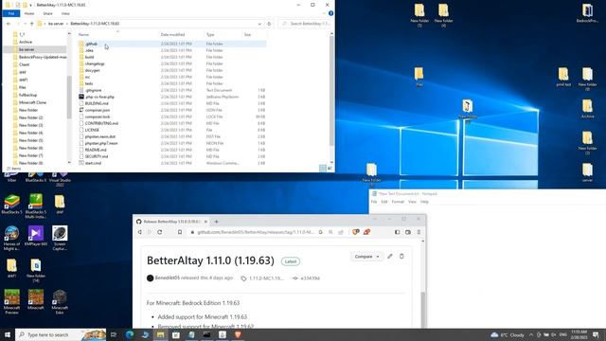The image size is (606, 341).
Task: Open Brave browser from the taskbar
Action: pyautogui.click(x=238, y=334)
